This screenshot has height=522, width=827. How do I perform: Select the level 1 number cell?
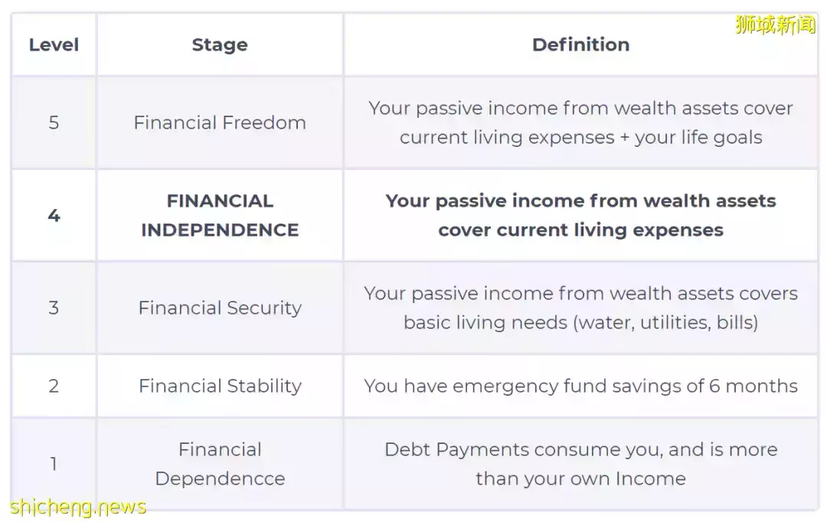(54, 463)
